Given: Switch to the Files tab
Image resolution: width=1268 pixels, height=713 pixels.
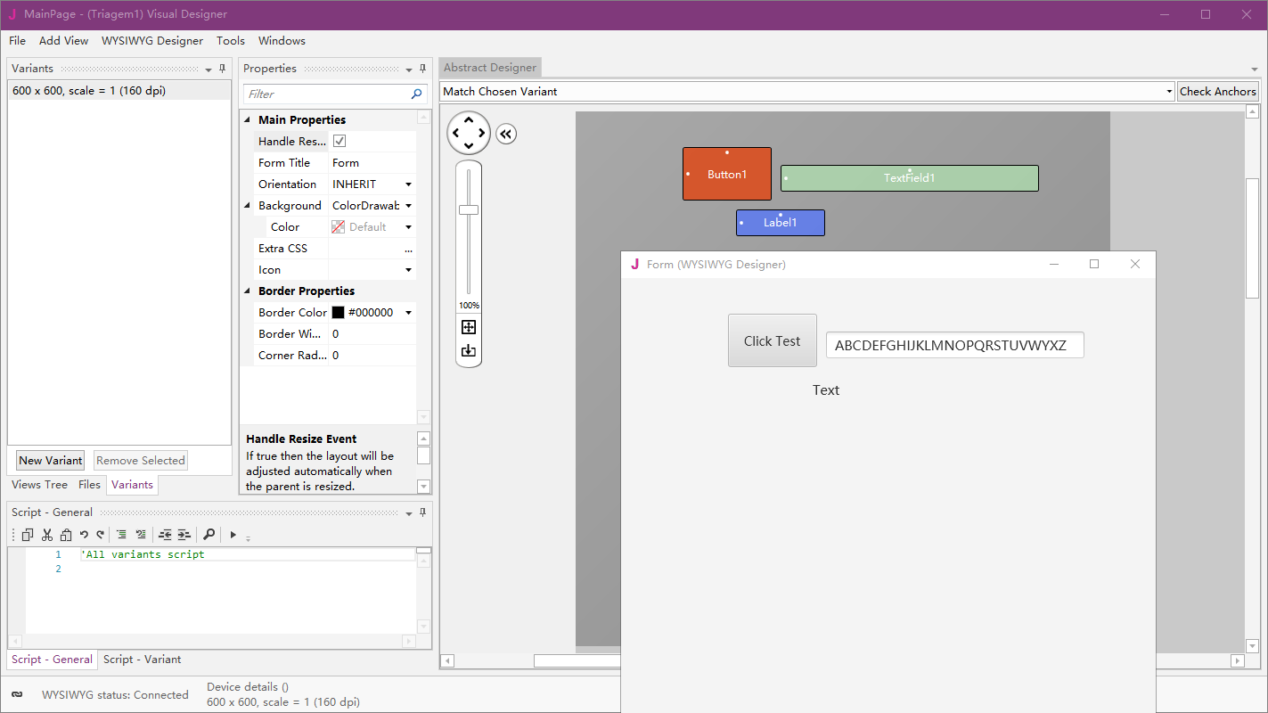Looking at the screenshot, I should (89, 485).
